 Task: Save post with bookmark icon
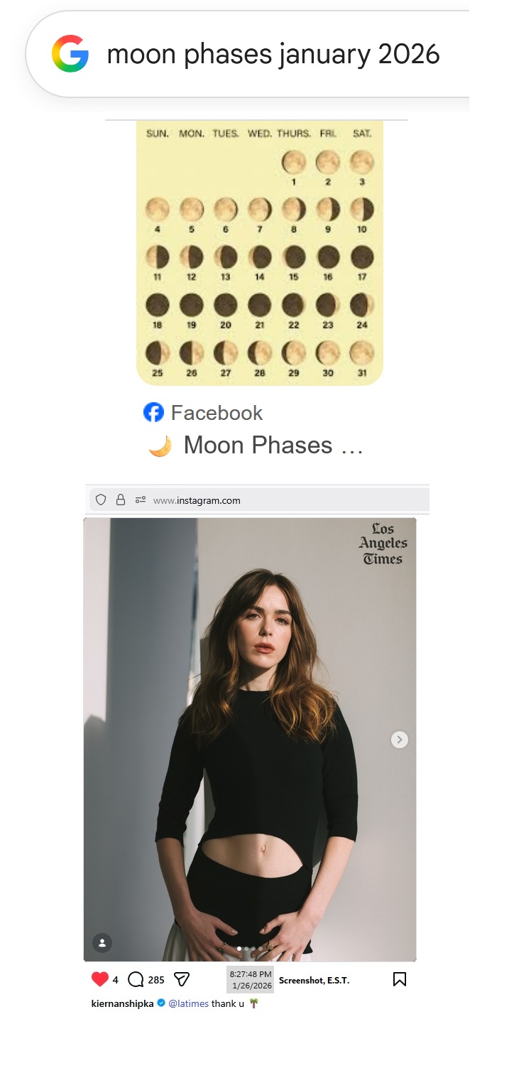pos(400,979)
